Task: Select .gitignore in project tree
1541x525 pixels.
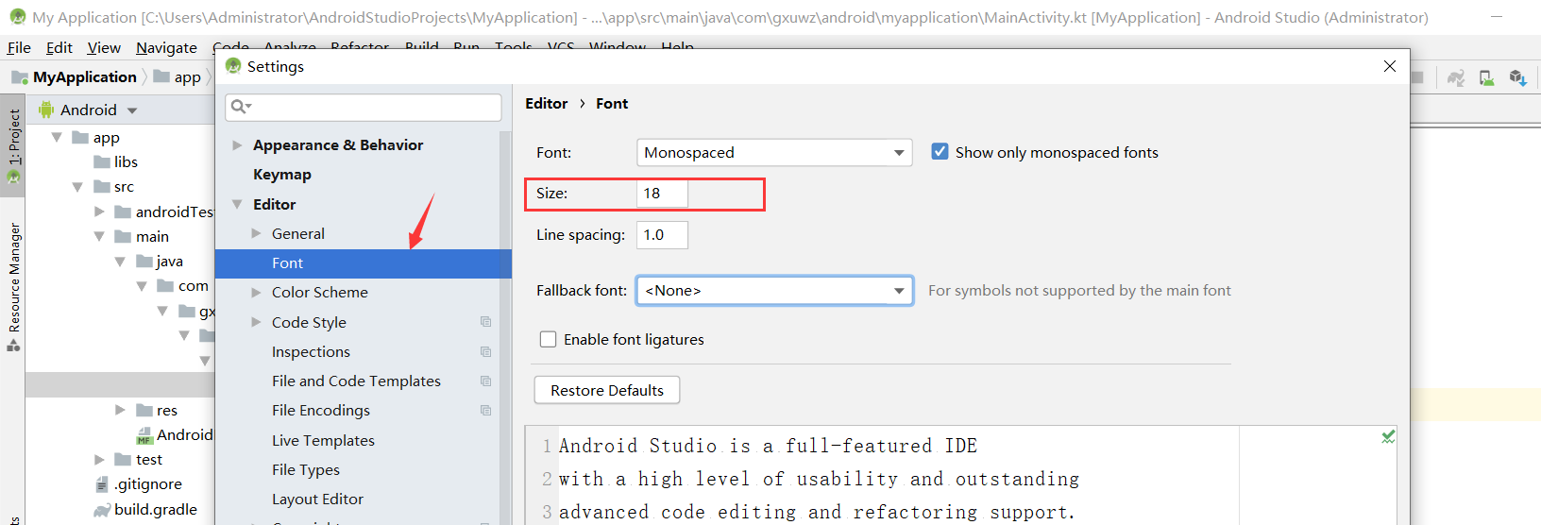Action: click(x=148, y=484)
